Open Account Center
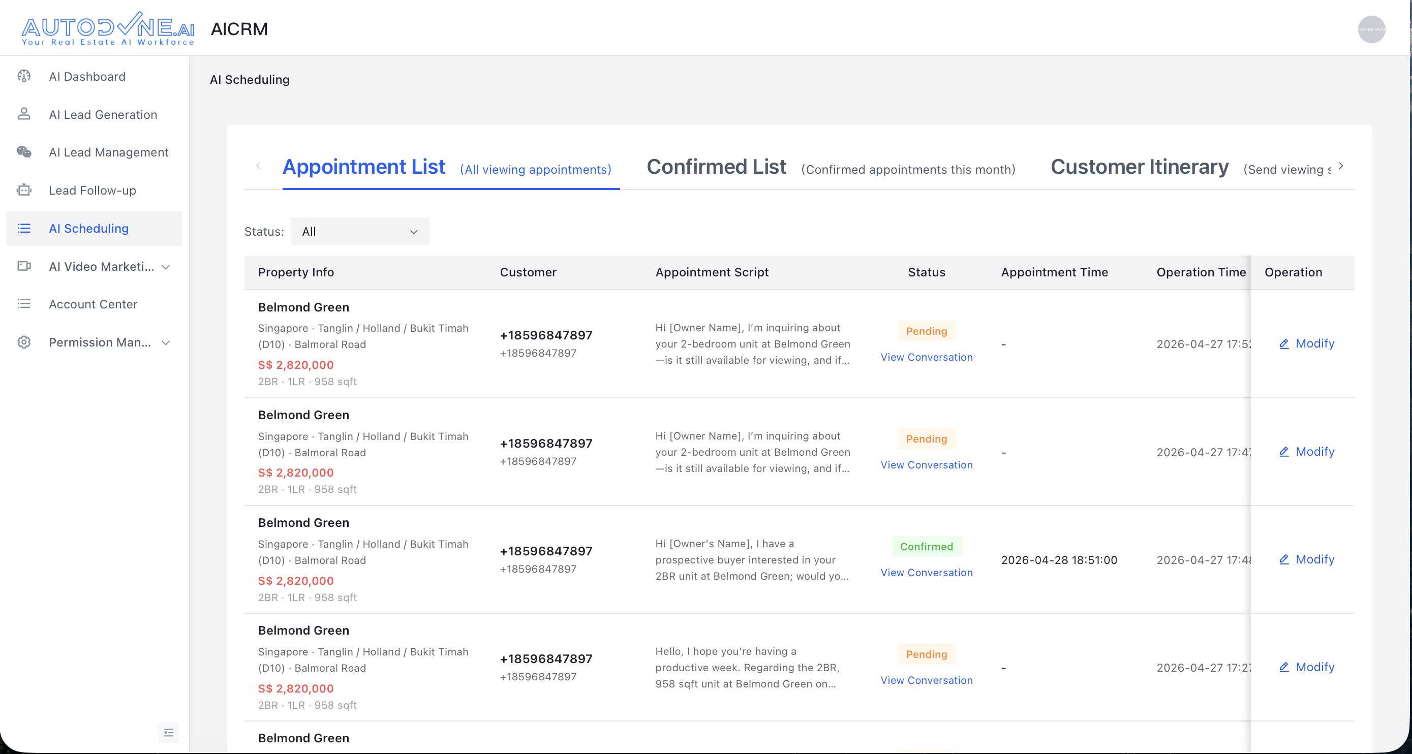Image resolution: width=1412 pixels, height=754 pixels. tap(94, 303)
